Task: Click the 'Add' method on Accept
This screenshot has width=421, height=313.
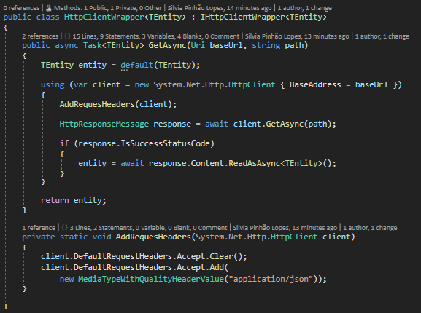Action: coord(217,267)
